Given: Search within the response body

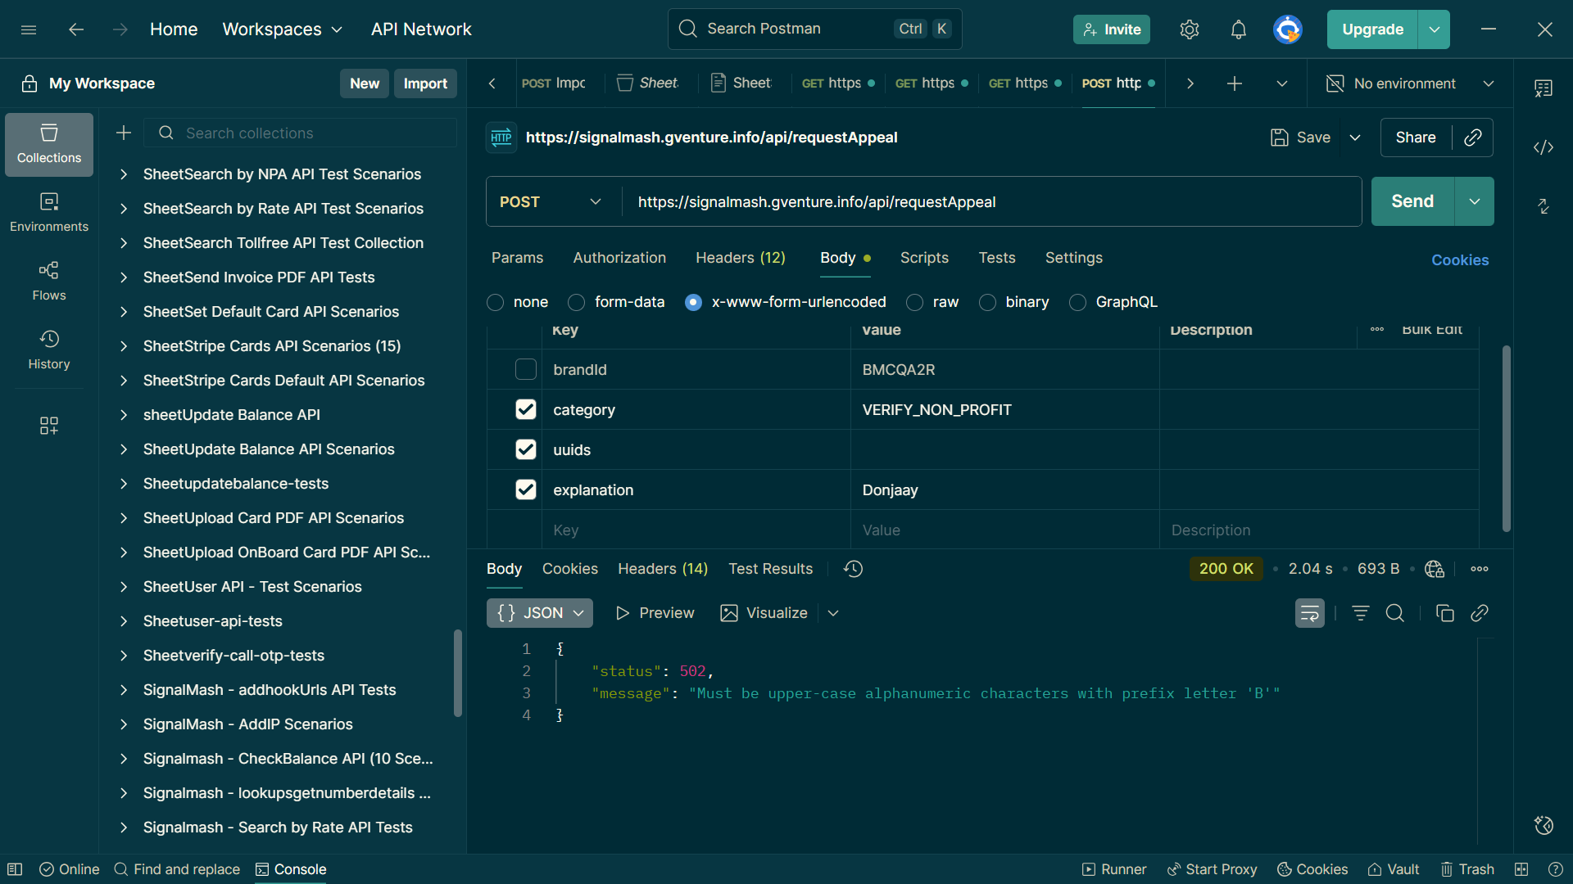Looking at the screenshot, I should tap(1394, 613).
